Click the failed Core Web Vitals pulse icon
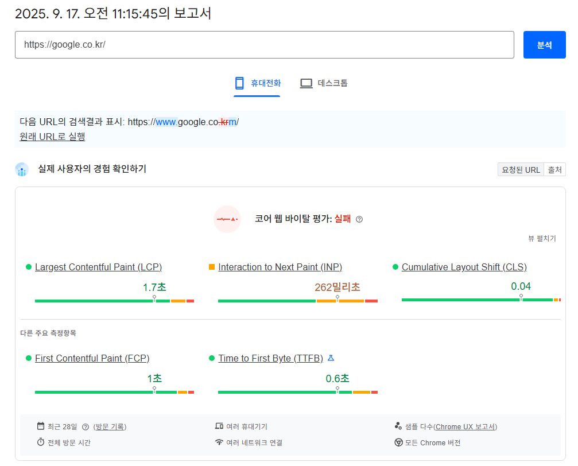The height and width of the screenshot is (466, 578). [227, 219]
